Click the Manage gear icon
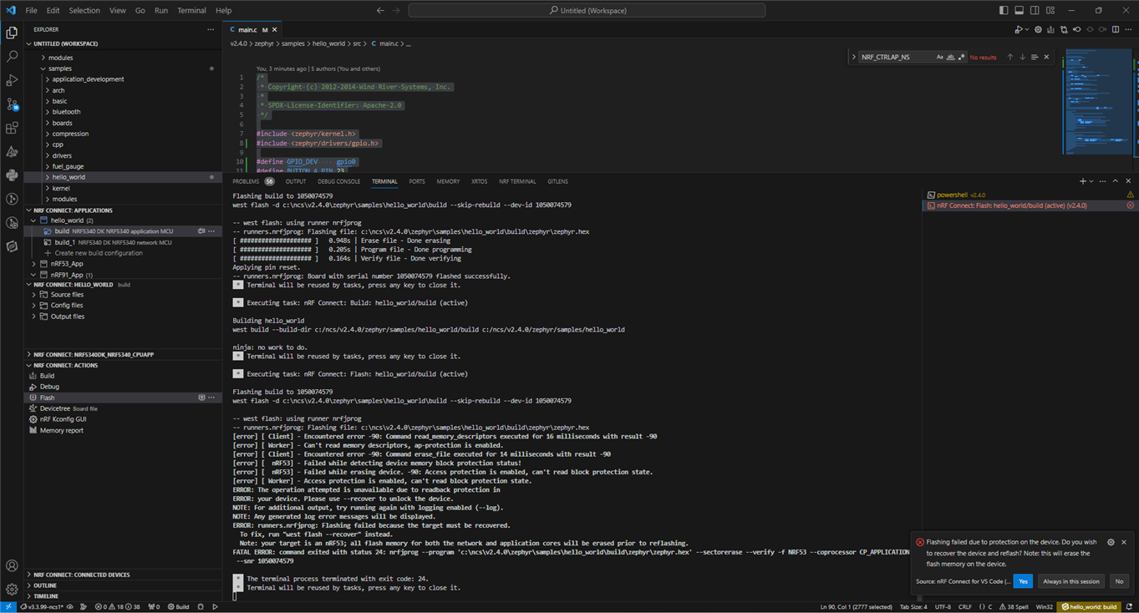The height and width of the screenshot is (613, 1139). pos(12,589)
